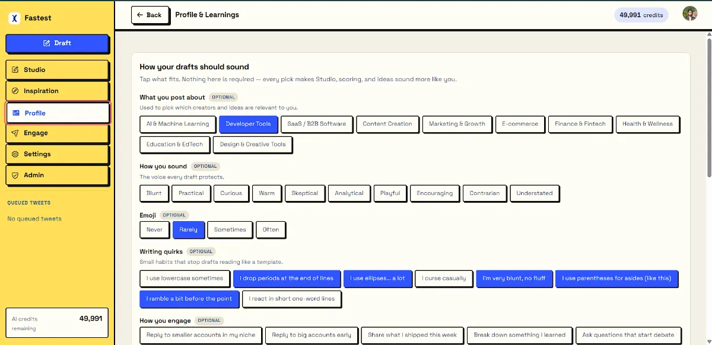This screenshot has height=345, width=712.
Task: Open the Profile section
Action: click(x=58, y=113)
